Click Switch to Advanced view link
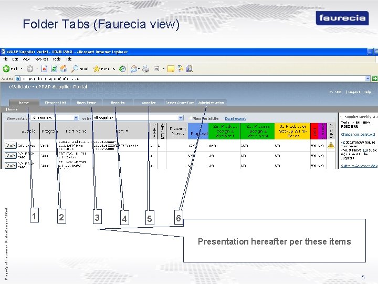The width and height of the screenshot is (378, 284). (x=359, y=166)
